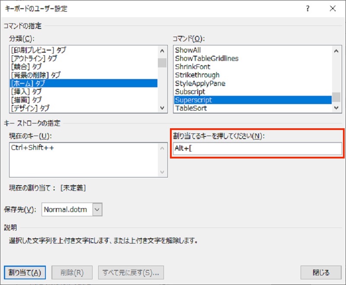Select [デザイン] タブ category
Viewport: 346px width, 285px height.
point(83,108)
